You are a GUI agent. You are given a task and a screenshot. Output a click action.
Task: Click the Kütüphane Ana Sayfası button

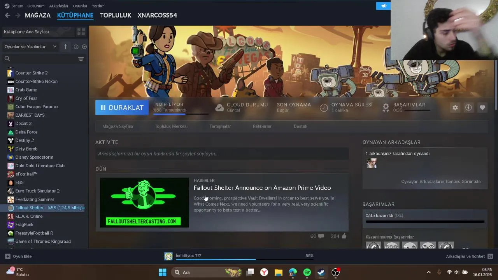[x=38, y=31]
